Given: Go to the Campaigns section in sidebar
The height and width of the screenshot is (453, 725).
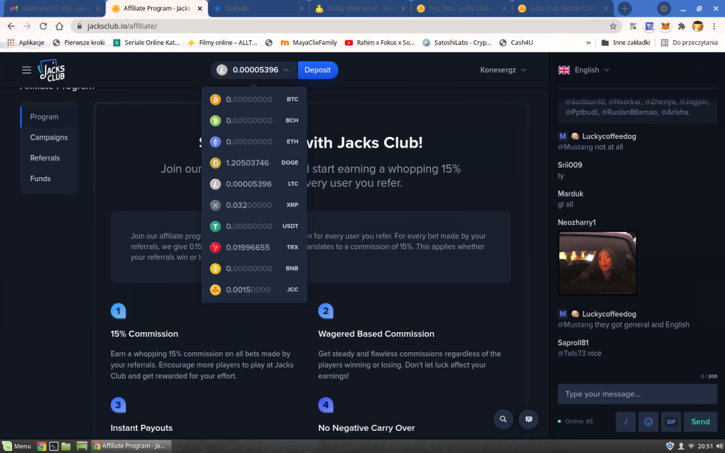Looking at the screenshot, I should [49, 137].
